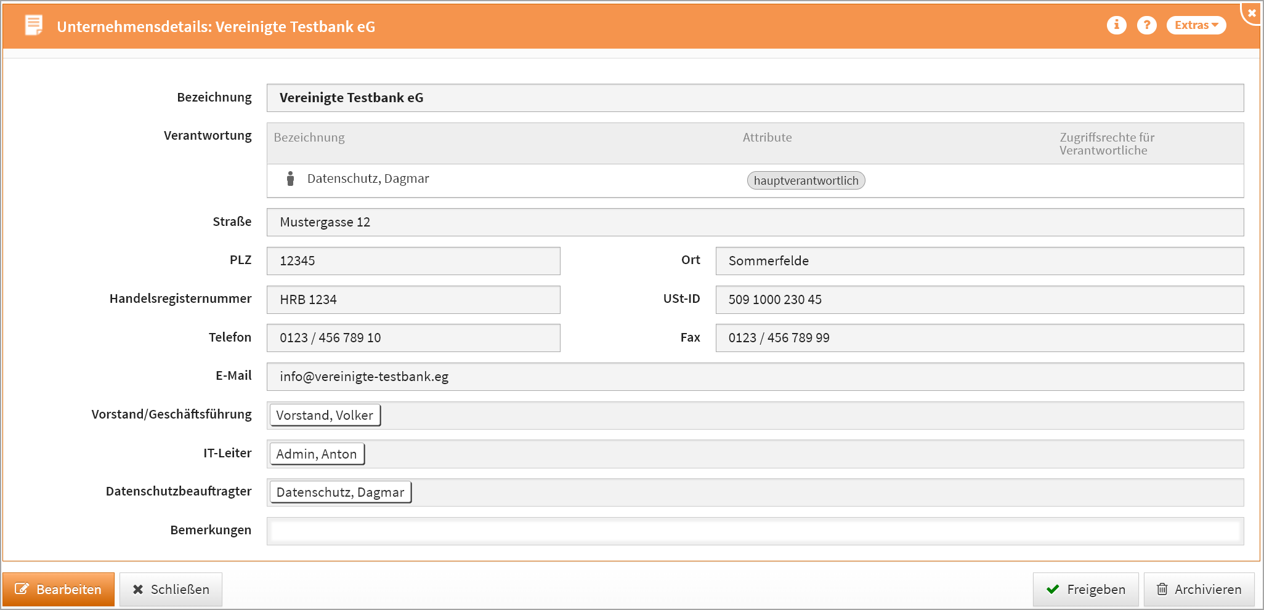Open the Admin, Anton person chip

pyautogui.click(x=317, y=454)
